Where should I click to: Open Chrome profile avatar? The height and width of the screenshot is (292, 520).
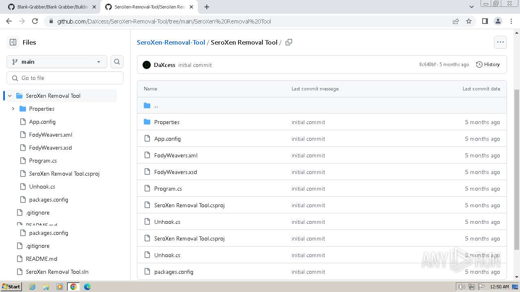tap(498, 21)
